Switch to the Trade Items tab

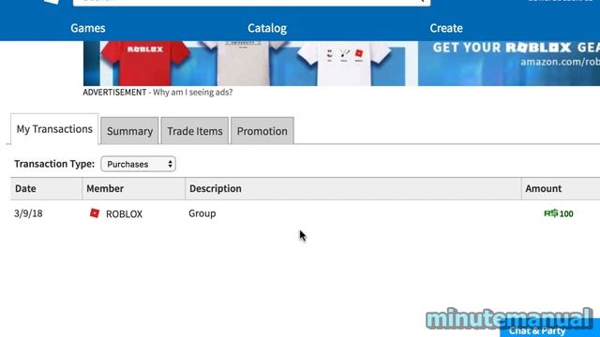[x=195, y=131]
